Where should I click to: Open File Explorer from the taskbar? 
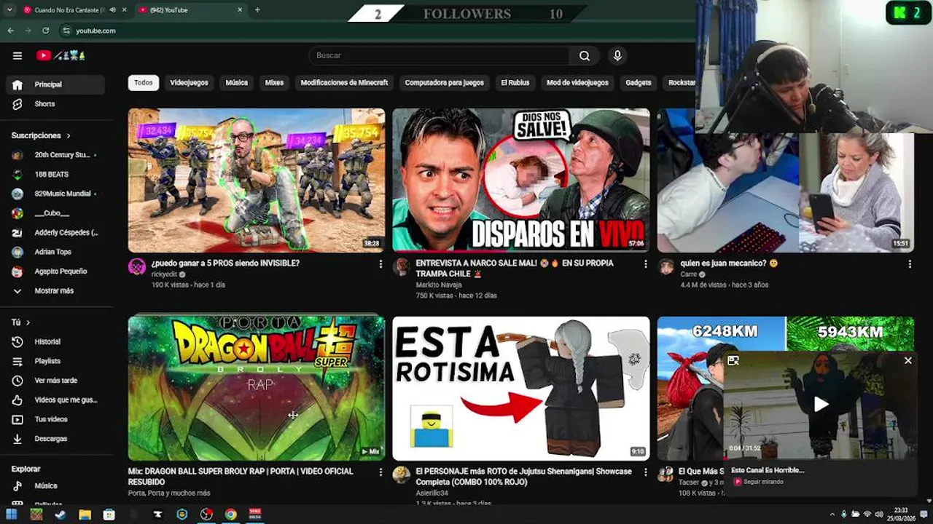pyautogui.click(x=85, y=515)
